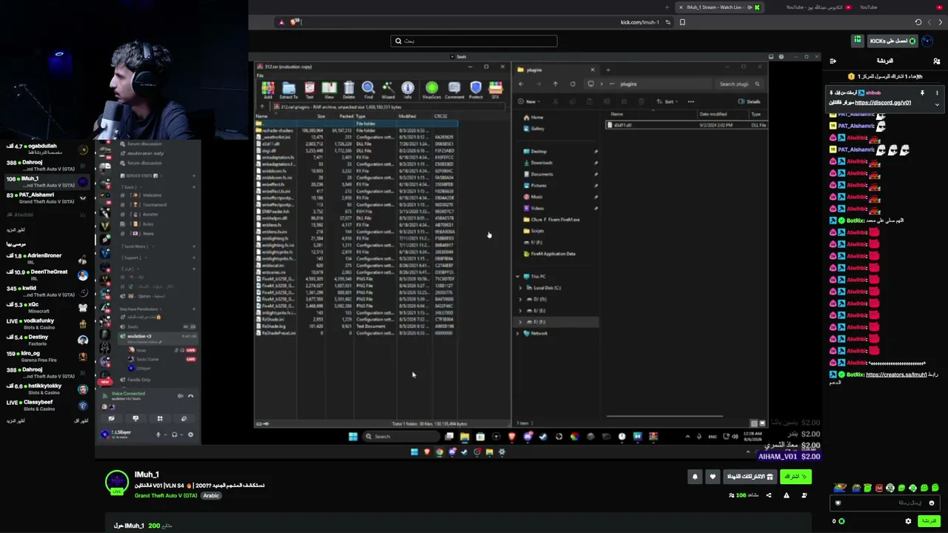Image resolution: width=948 pixels, height=533 pixels.
Task: Click Explorer's up arrow in the plugins window
Action: pos(555,84)
